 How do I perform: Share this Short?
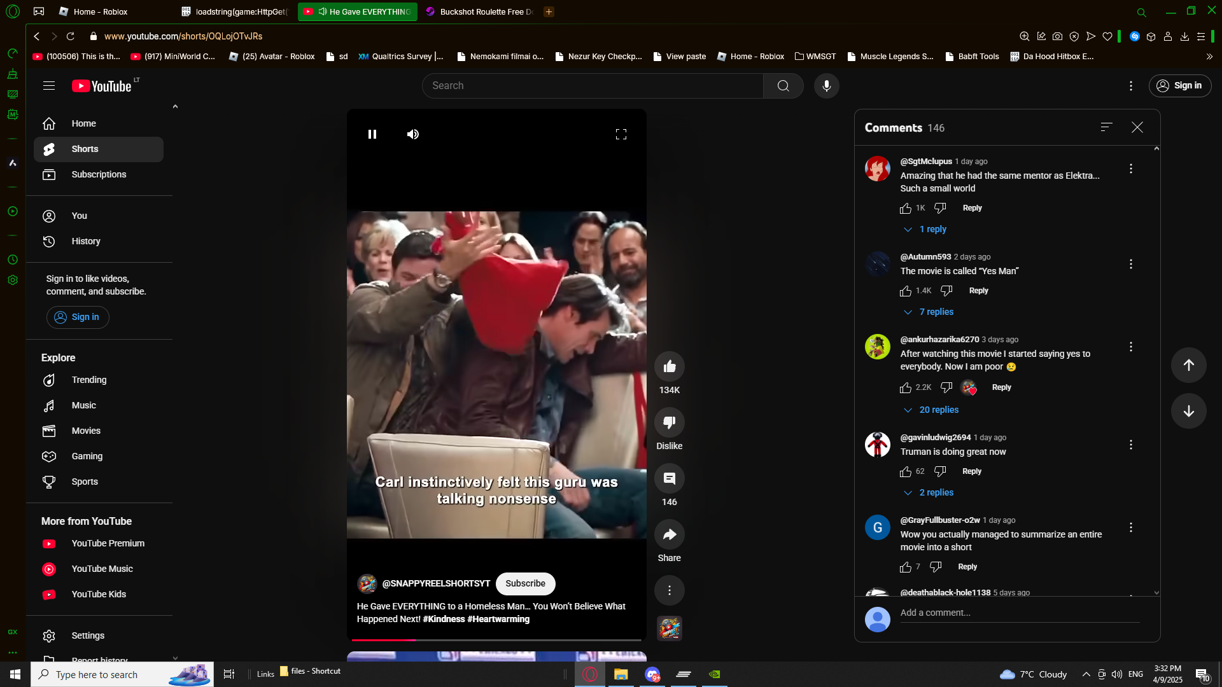click(x=670, y=534)
